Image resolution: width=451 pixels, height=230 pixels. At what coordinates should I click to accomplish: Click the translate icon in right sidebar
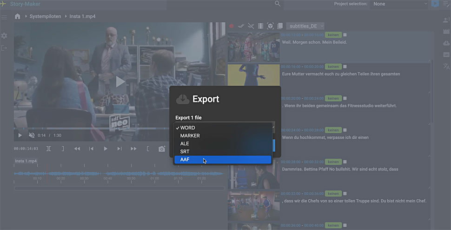(446, 67)
